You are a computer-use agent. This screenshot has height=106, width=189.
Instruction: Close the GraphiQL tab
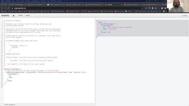point(121,5)
